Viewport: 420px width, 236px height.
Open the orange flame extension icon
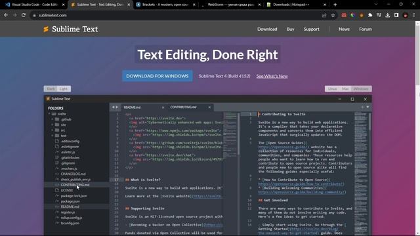coord(362,15)
